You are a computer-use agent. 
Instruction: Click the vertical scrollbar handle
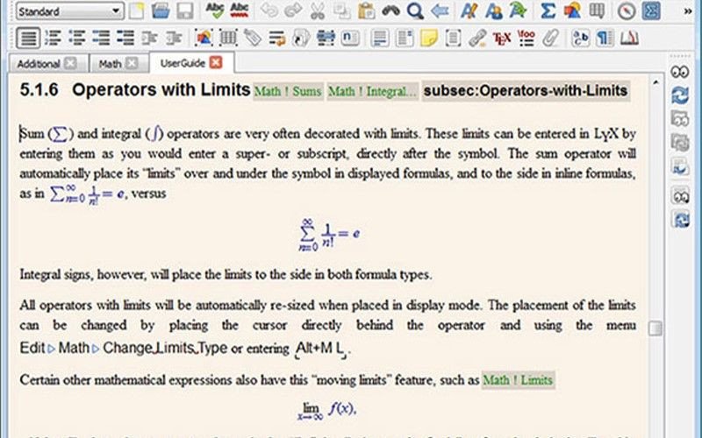655,328
